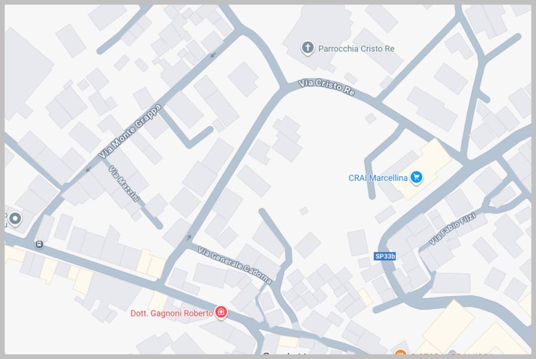Click the one-way arrow near Via Generale Cadorna
Image resolution: width=536 pixels, height=359 pixels.
188,237
